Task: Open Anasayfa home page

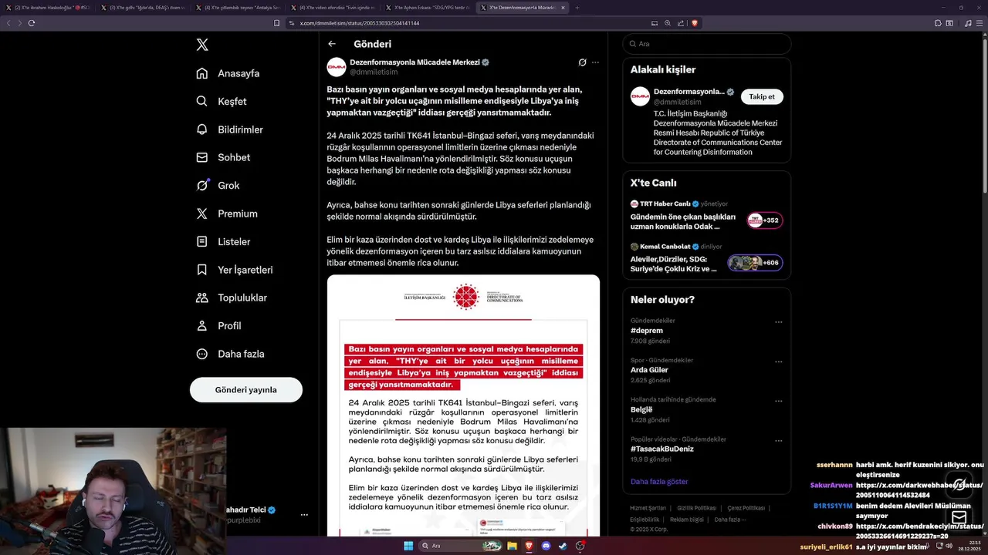Action: click(x=228, y=73)
